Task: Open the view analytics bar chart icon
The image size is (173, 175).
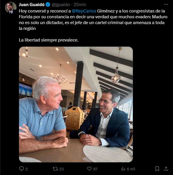Action: pos(123,169)
